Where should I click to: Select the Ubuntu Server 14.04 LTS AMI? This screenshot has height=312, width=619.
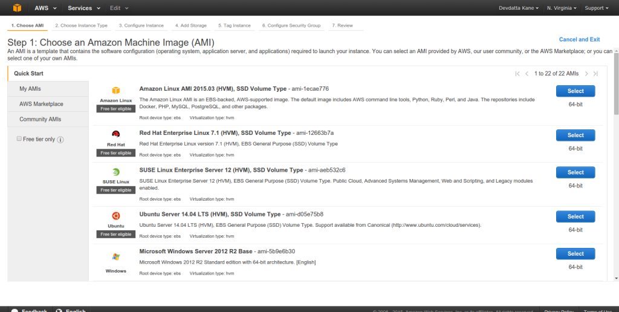575,216
